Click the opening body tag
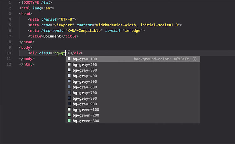Image resolution: width=235 pixels, height=144 pixels. [26, 47]
